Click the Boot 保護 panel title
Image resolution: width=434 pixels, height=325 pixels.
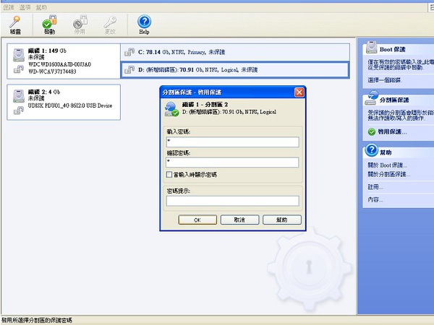(393, 49)
